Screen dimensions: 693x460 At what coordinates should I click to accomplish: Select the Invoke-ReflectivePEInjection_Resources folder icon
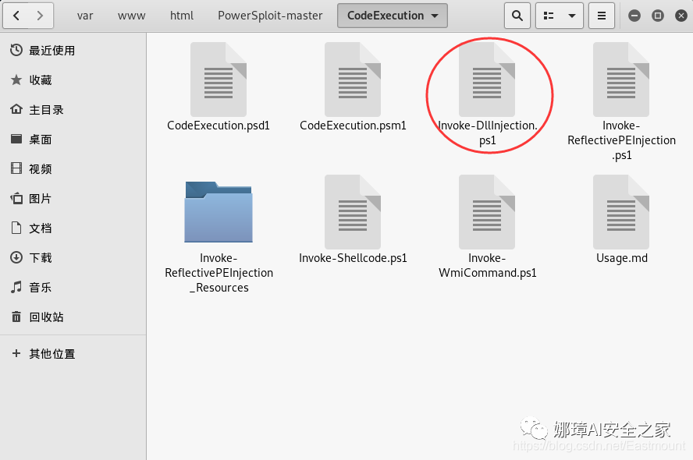coord(219,212)
